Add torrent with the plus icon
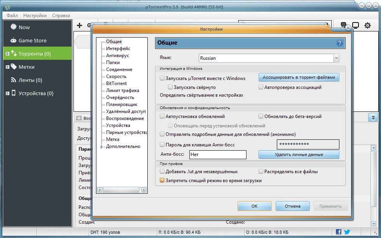381x238 pixels. (x=79, y=26)
